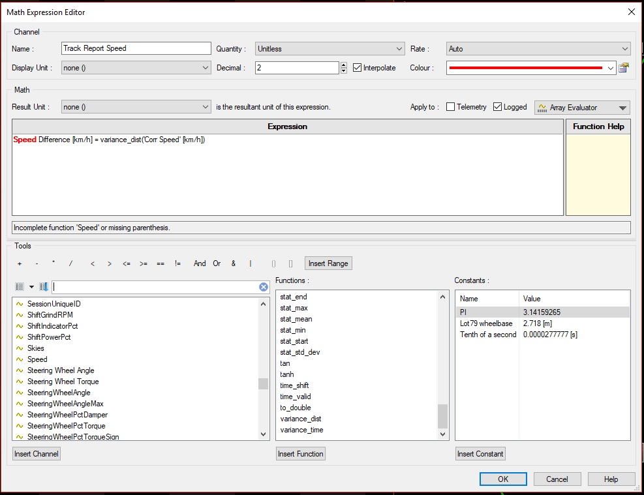Select the Tenth of a second constant
The image size is (644, 495).
pos(543,335)
